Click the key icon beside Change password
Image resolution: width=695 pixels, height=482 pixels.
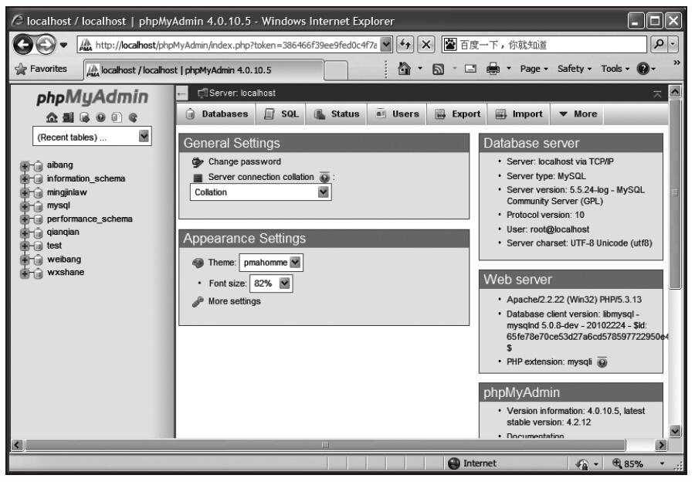[x=198, y=162]
